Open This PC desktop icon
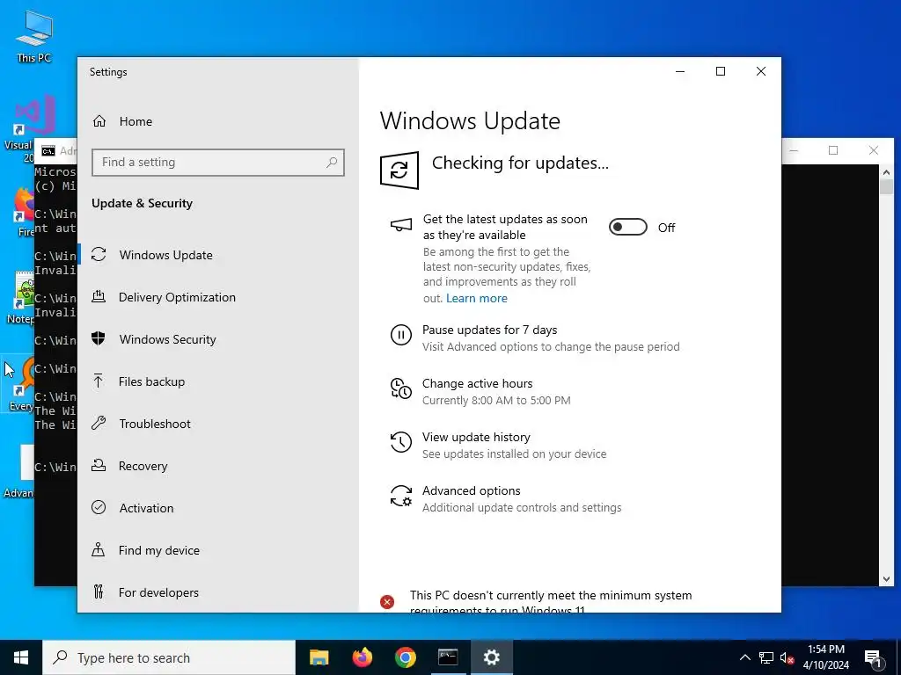This screenshot has height=675, width=901. point(34,37)
